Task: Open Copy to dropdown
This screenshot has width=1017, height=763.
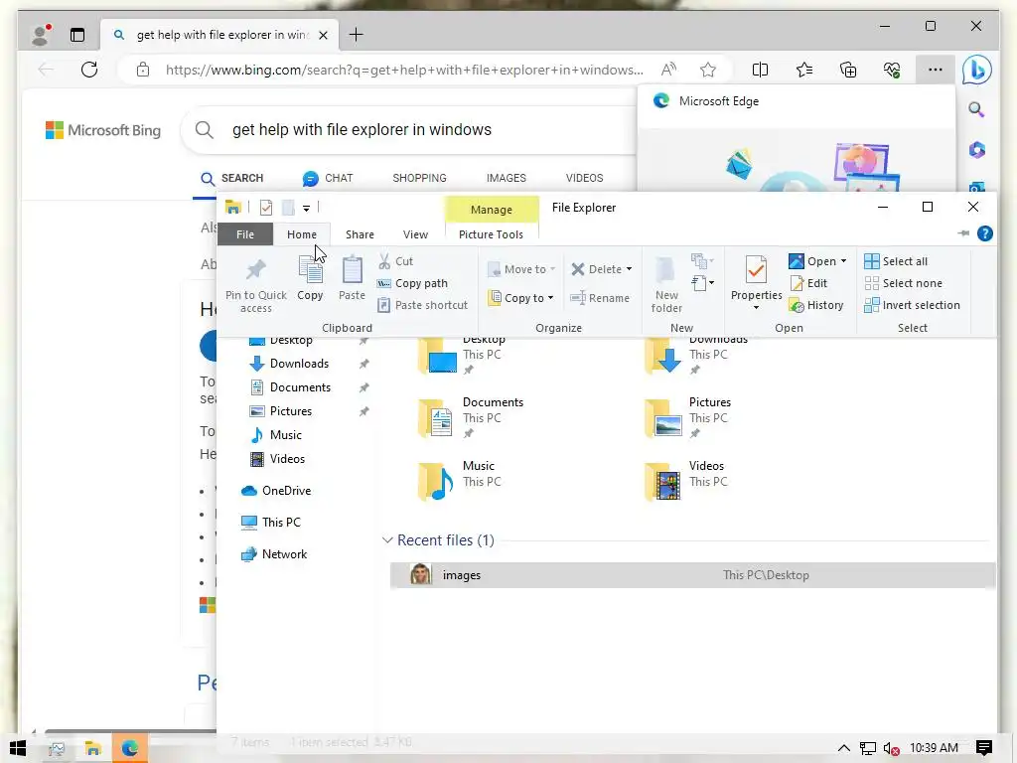Action: tap(521, 298)
